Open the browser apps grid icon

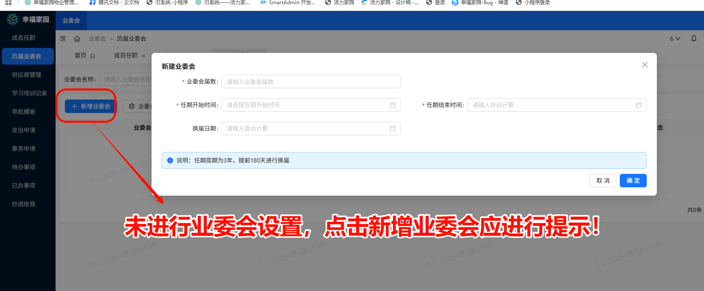pyautogui.click(x=8, y=3)
